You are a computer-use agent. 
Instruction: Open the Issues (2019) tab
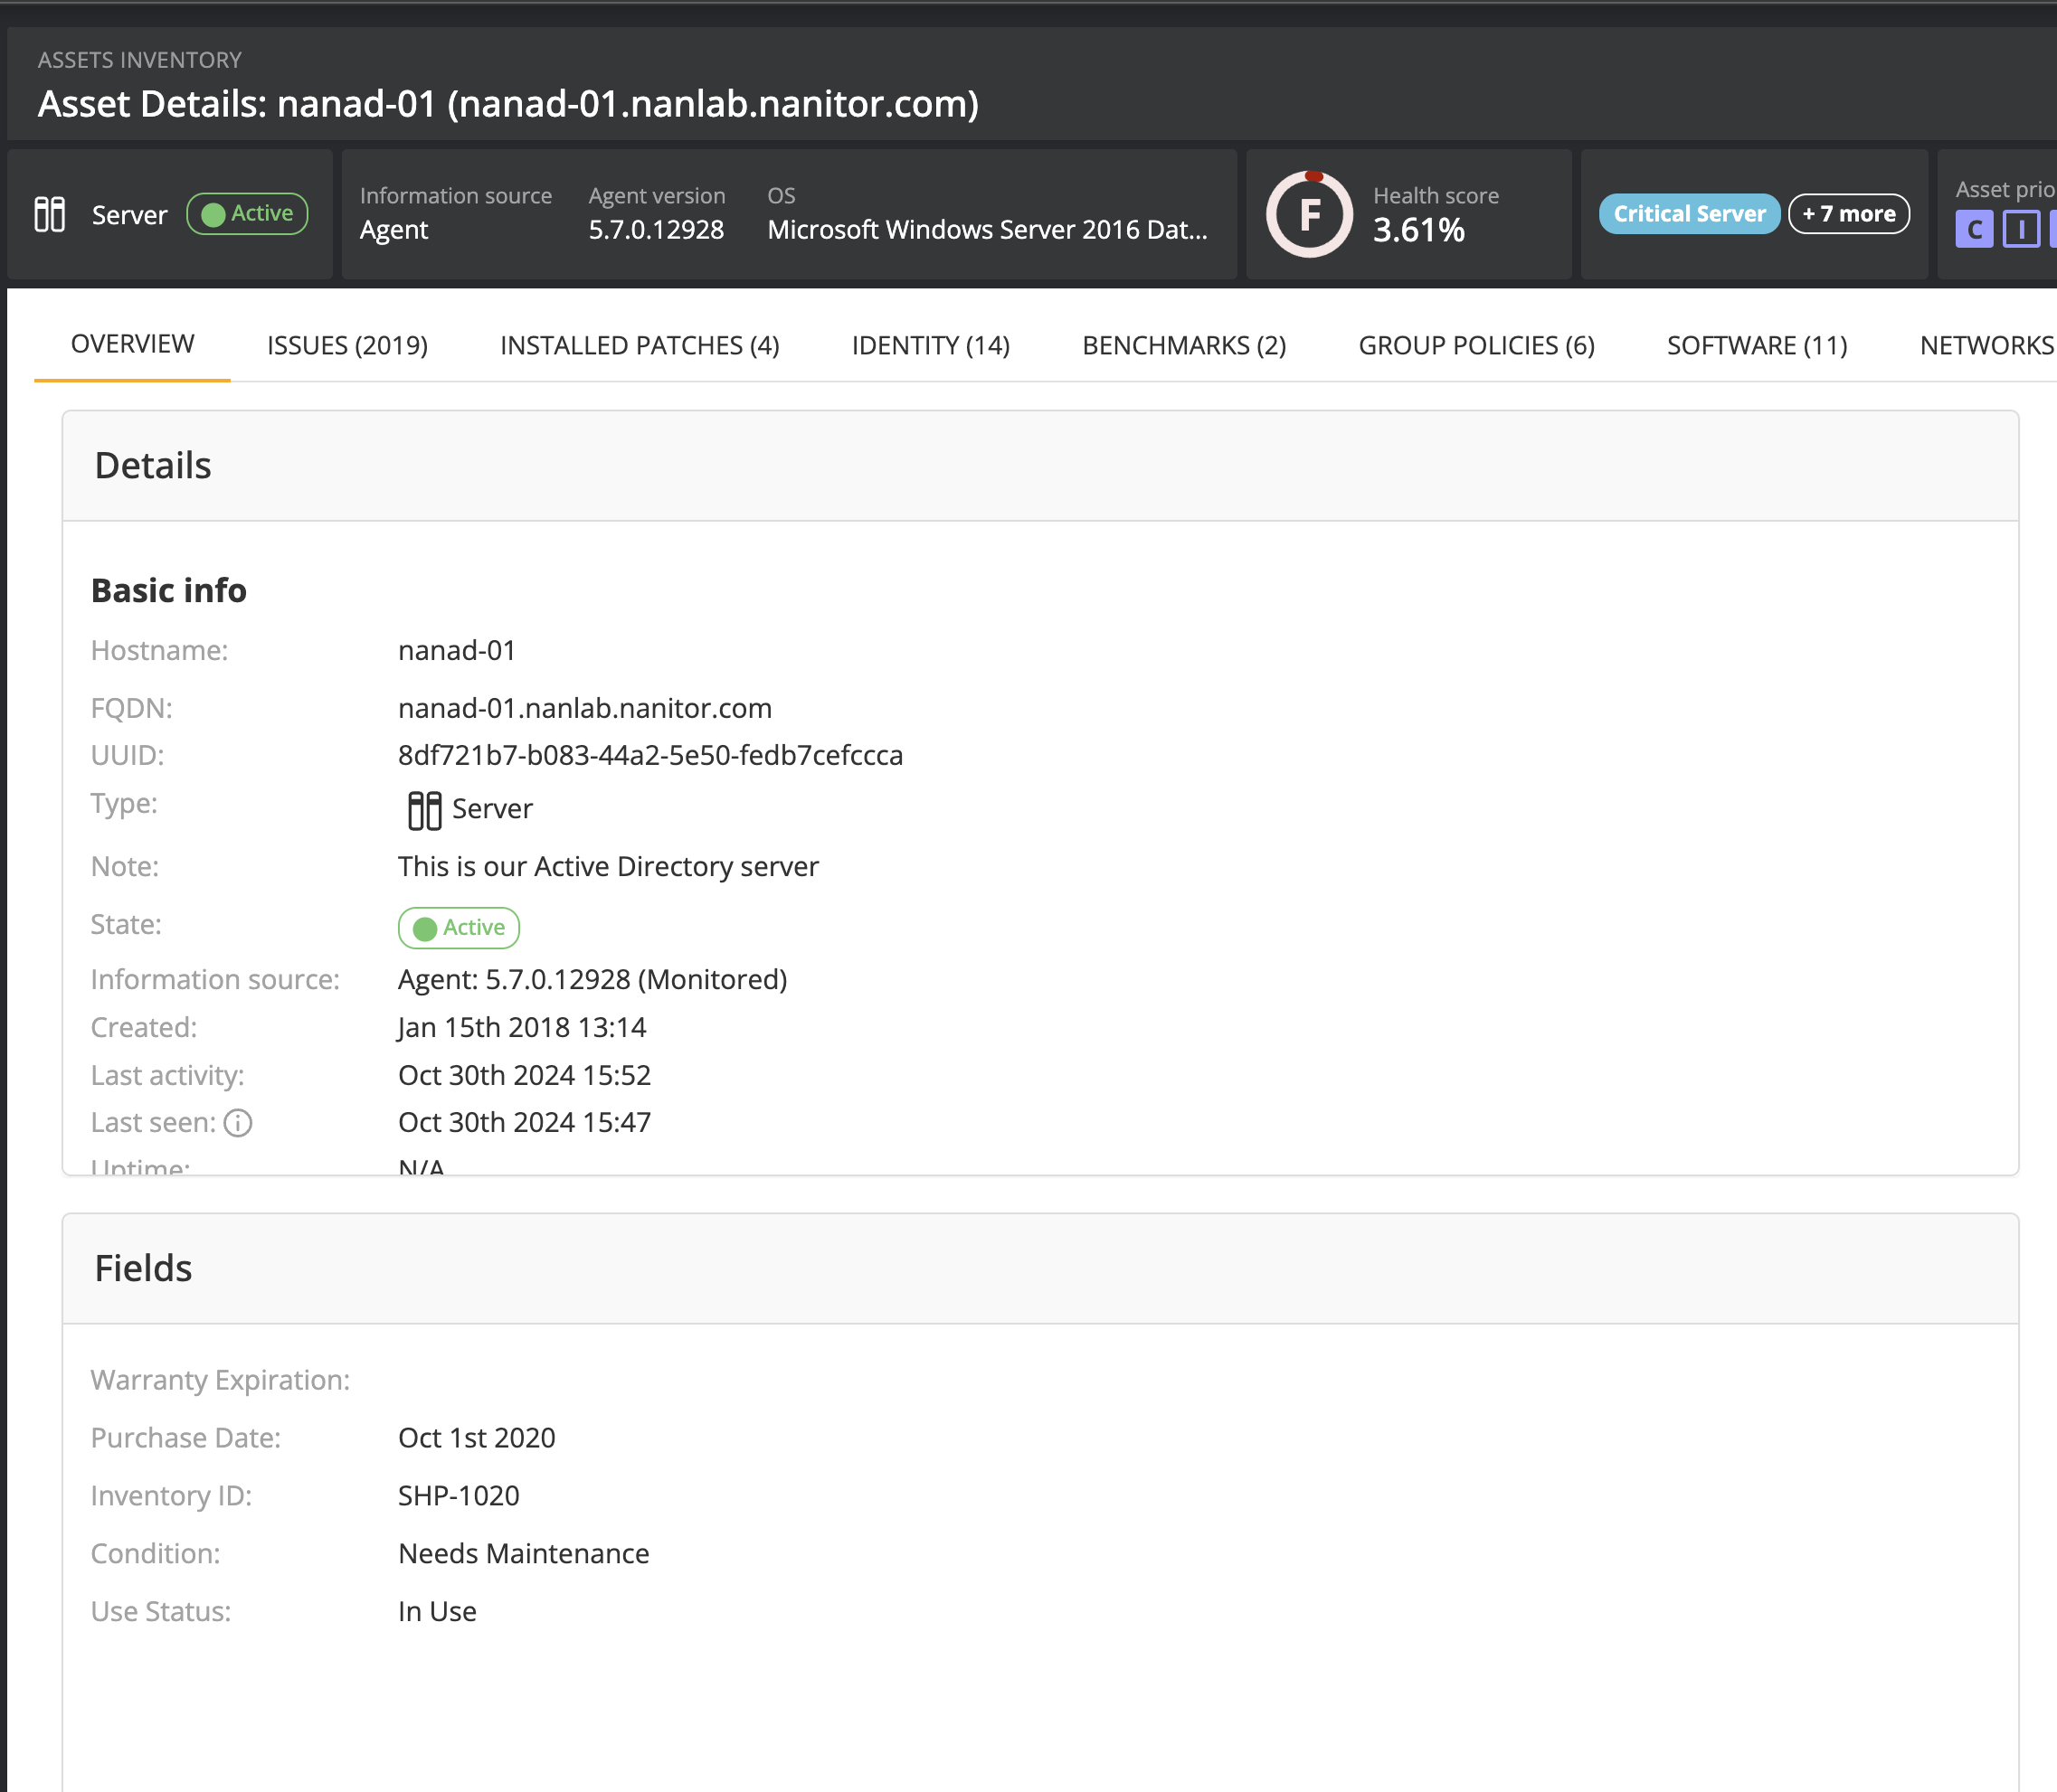coord(347,345)
